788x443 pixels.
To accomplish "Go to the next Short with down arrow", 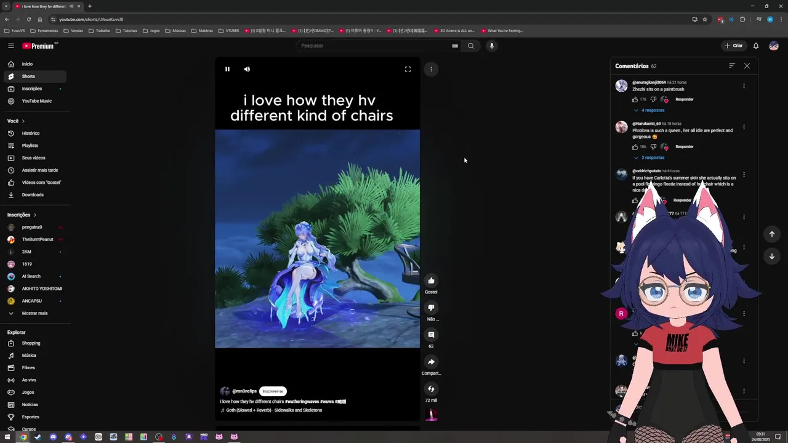I will (x=771, y=256).
